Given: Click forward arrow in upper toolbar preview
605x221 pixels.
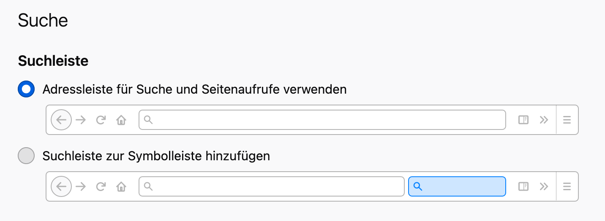Looking at the screenshot, I should point(81,120).
